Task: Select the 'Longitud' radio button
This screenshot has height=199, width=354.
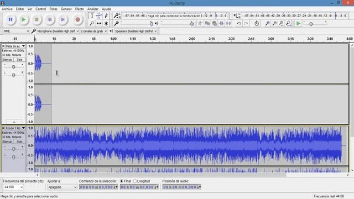Action: [x=135, y=181]
